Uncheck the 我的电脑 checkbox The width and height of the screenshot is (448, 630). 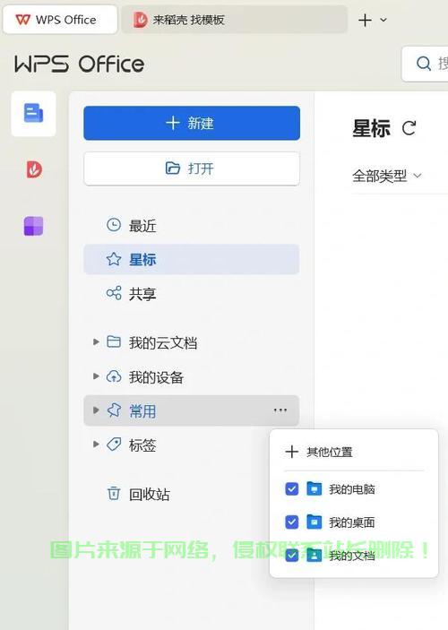pos(292,489)
